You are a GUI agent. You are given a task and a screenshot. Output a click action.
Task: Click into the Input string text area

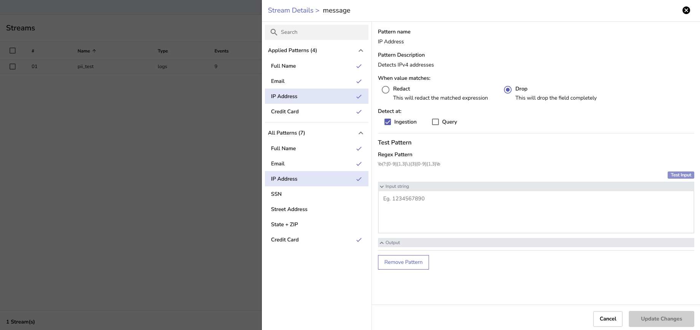536,212
